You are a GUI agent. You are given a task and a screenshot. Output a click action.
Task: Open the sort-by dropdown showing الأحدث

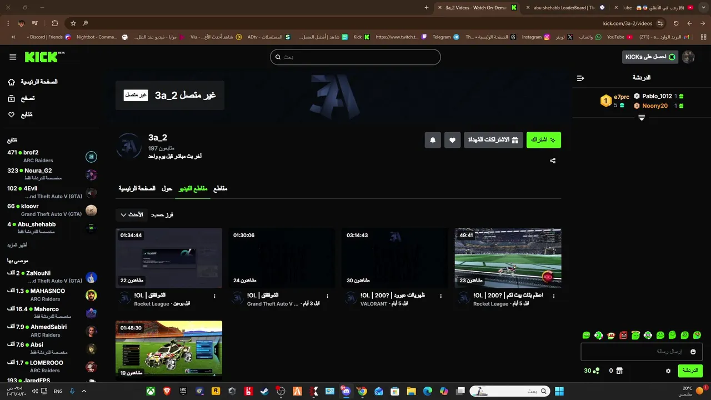click(132, 214)
